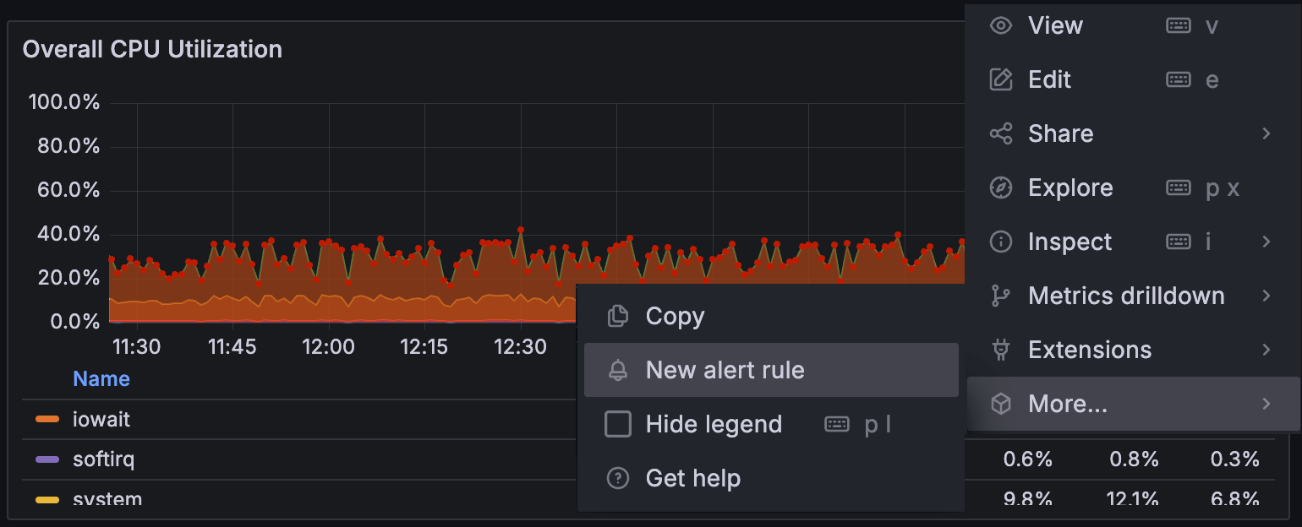Click the Metrics drilldown branch icon
The width and height of the screenshot is (1302, 527).
(1001, 296)
